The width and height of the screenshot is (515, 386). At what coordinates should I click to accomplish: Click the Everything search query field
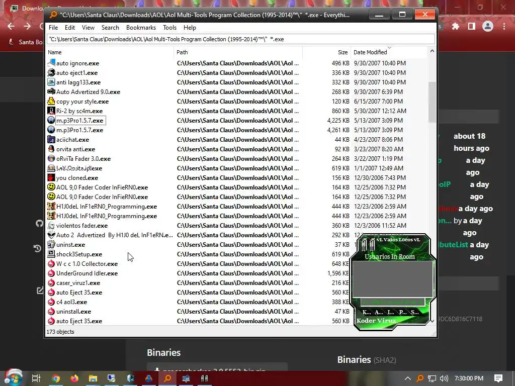241,39
